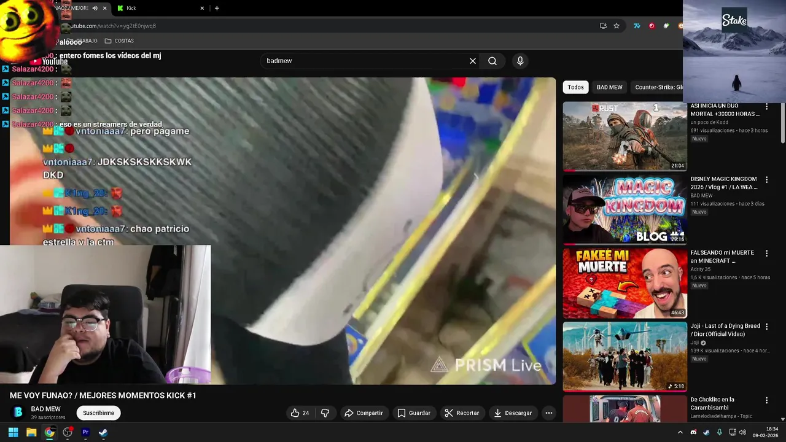Open the BAD MEW channel name link
This screenshot has height=442, width=786.
click(46, 409)
